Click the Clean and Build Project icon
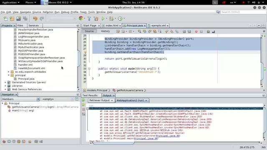The image size is (267, 150). [96, 18]
